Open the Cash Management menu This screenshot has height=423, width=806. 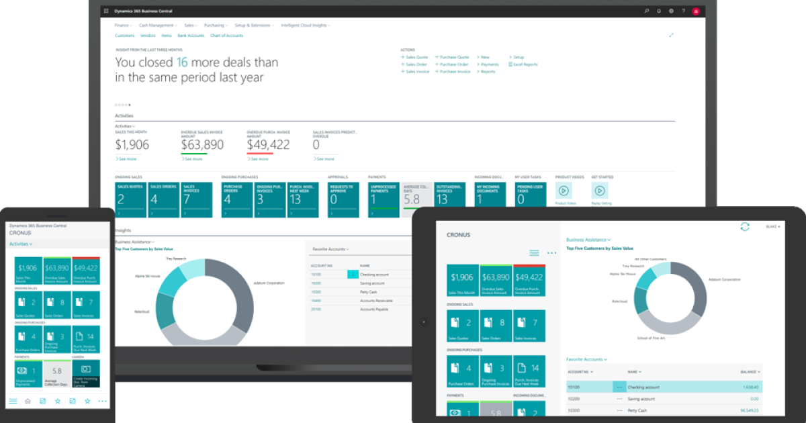pyautogui.click(x=158, y=25)
